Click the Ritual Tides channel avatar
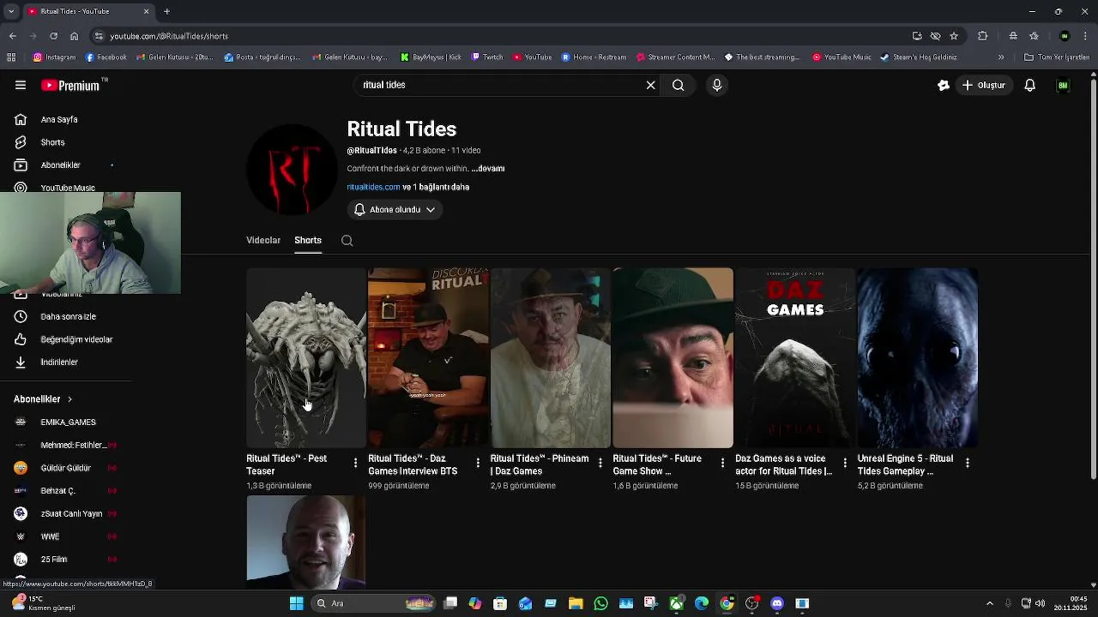The width and height of the screenshot is (1098, 617). 292,170
